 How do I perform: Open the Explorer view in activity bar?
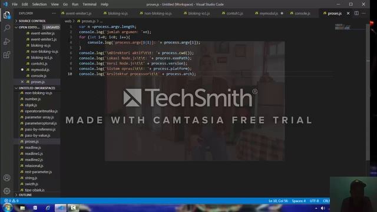click(6, 15)
